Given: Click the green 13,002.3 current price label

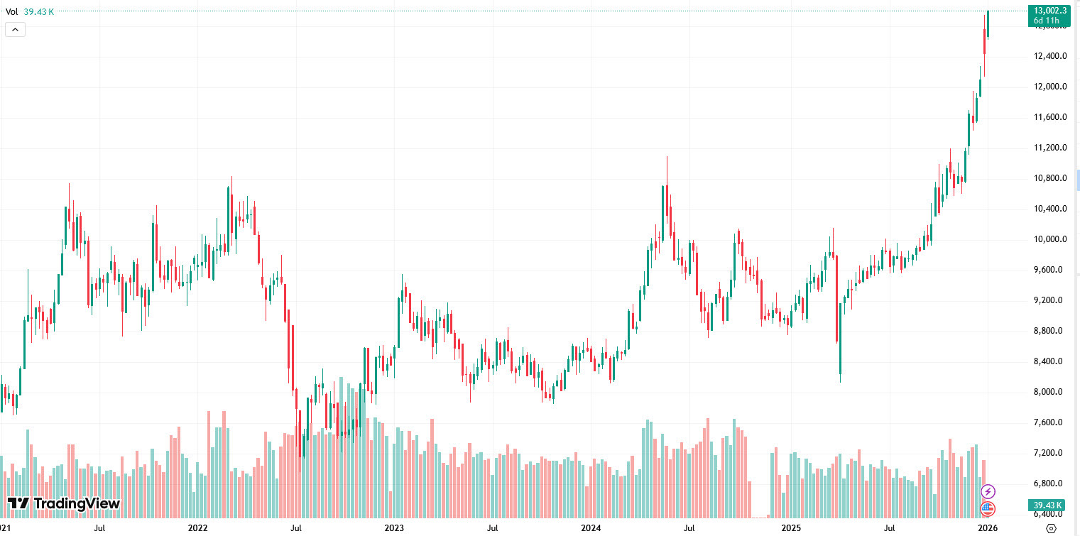Looking at the screenshot, I should (x=1051, y=11).
